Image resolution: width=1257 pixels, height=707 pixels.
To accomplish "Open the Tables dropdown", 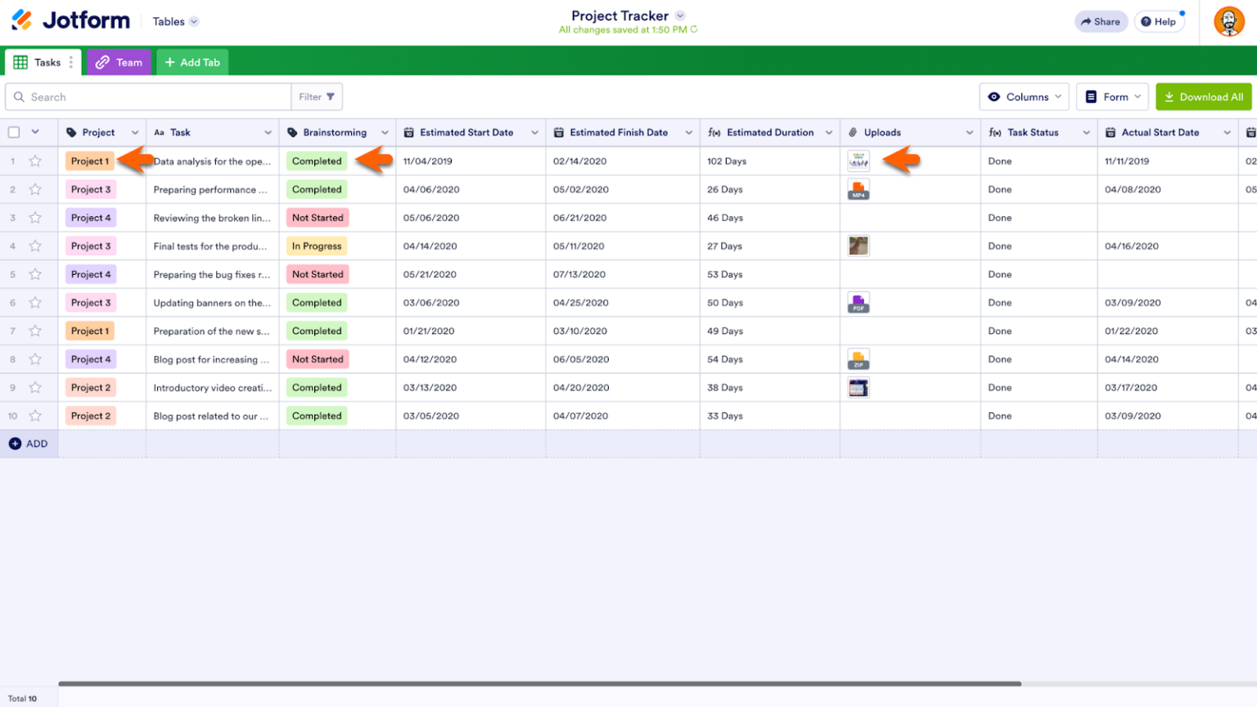I will pos(174,21).
